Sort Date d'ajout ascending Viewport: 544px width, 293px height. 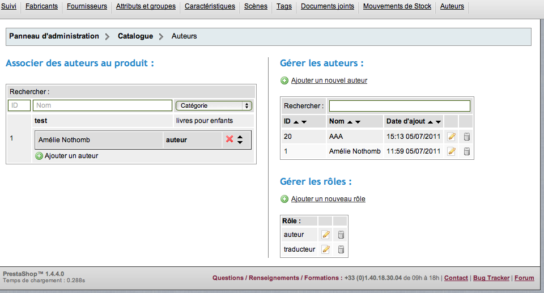pos(430,122)
